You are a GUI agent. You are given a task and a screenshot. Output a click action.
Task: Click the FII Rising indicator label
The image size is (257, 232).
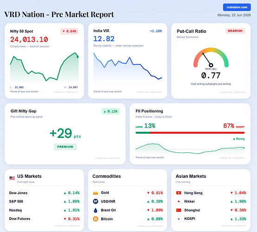coord(239,139)
